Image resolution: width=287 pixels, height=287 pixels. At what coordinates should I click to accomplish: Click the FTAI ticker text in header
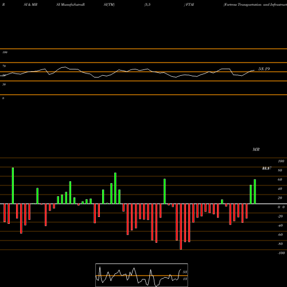(x=190, y=5)
